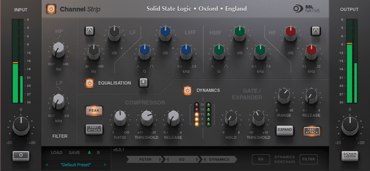Click the LP filter frequency knob
Viewport: 370px width, 171px height.
(59, 101)
